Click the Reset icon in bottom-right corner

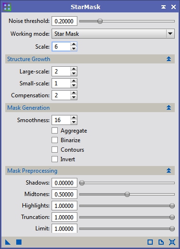tap(172, 242)
